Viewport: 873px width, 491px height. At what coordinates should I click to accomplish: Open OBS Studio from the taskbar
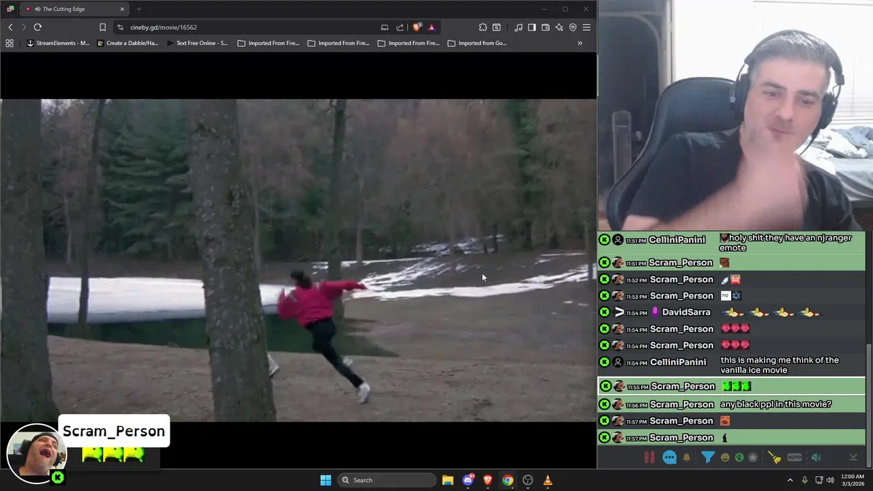pyautogui.click(x=528, y=480)
